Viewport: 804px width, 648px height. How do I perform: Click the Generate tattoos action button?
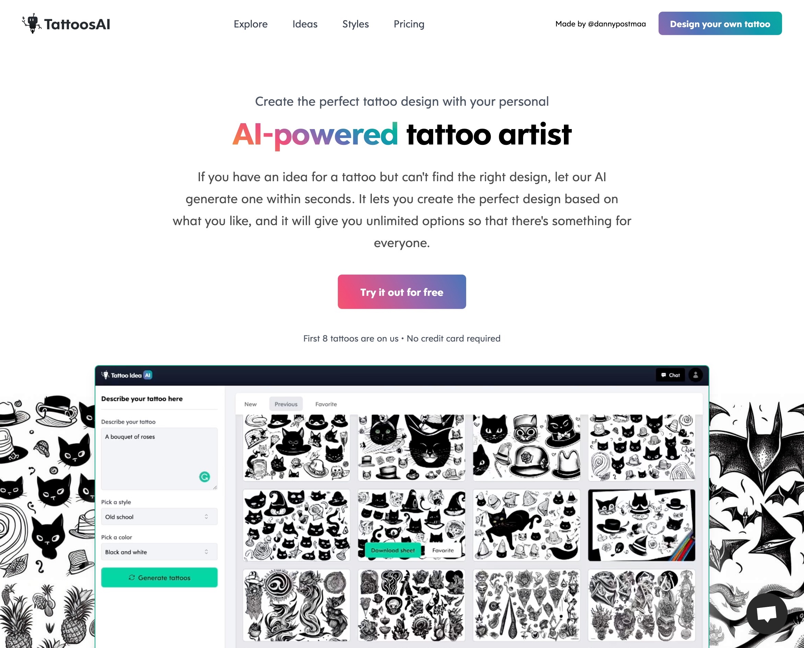160,577
